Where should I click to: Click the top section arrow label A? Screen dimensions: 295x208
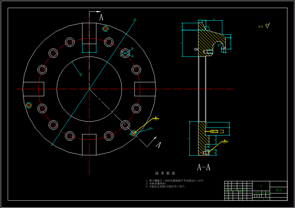point(101,18)
